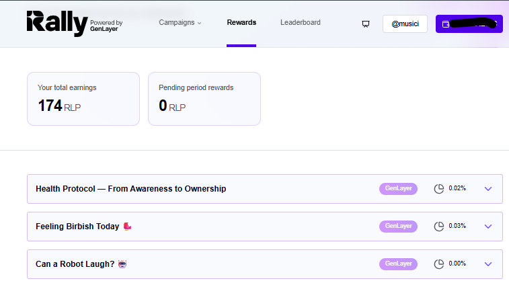Click the @musici account button
The height and width of the screenshot is (281, 509).
[x=405, y=24]
